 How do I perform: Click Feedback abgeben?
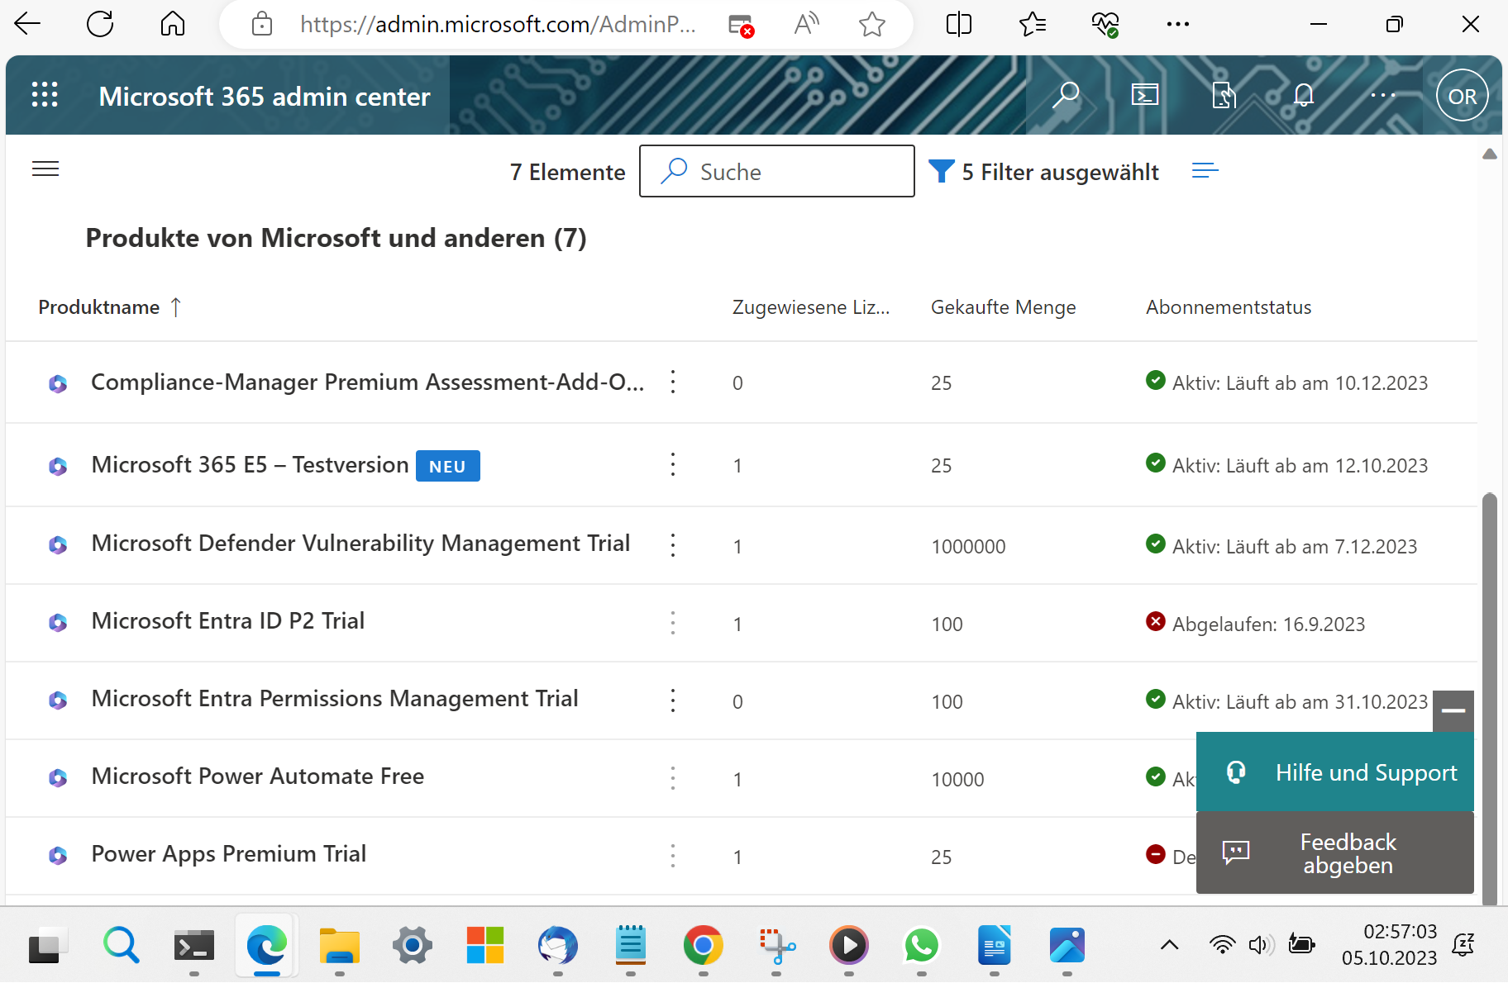(1334, 852)
